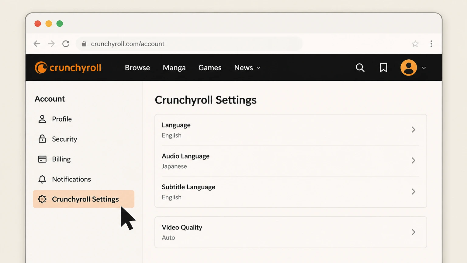Open the Video Quality chevron

(x=413, y=232)
